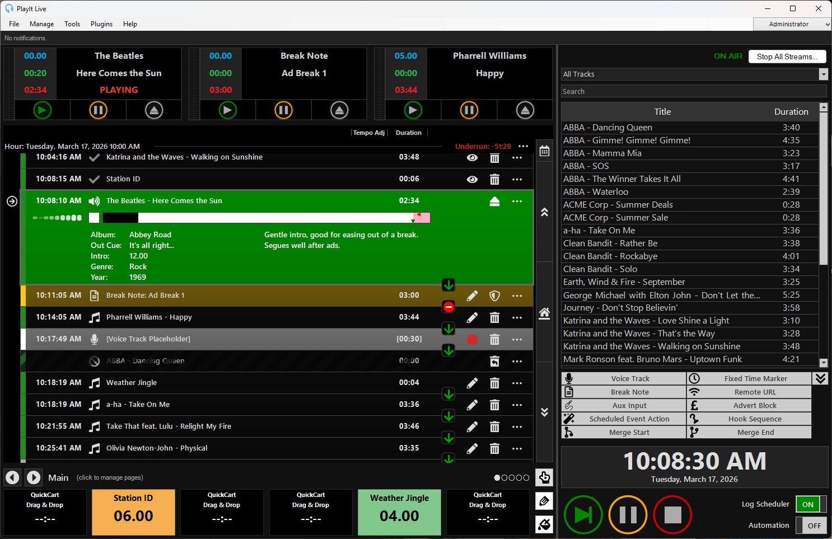Toggle Tempo Adj column header
Image resolution: width=832 pixels, height=539 pixels.
click(369, 133)
